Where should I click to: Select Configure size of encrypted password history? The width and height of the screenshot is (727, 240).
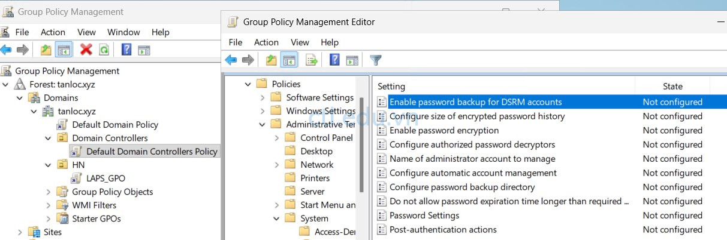(x=477, y=116)
